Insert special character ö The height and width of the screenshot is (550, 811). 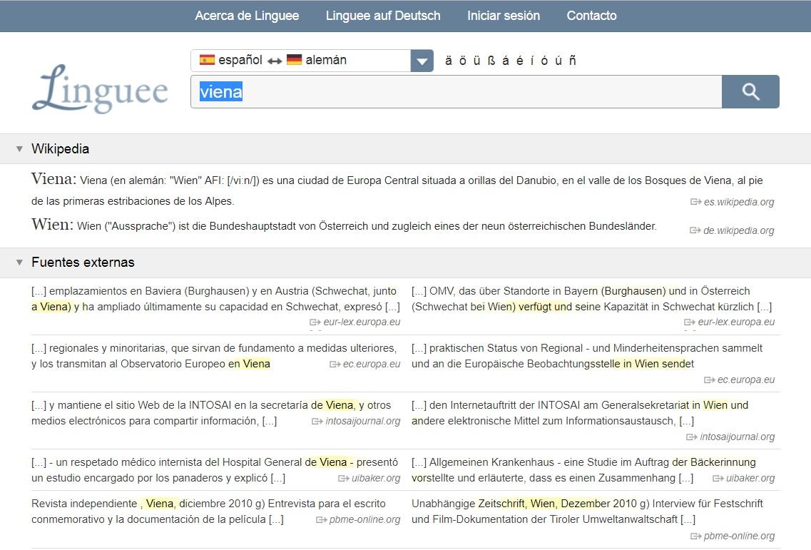tap(462, 61)
